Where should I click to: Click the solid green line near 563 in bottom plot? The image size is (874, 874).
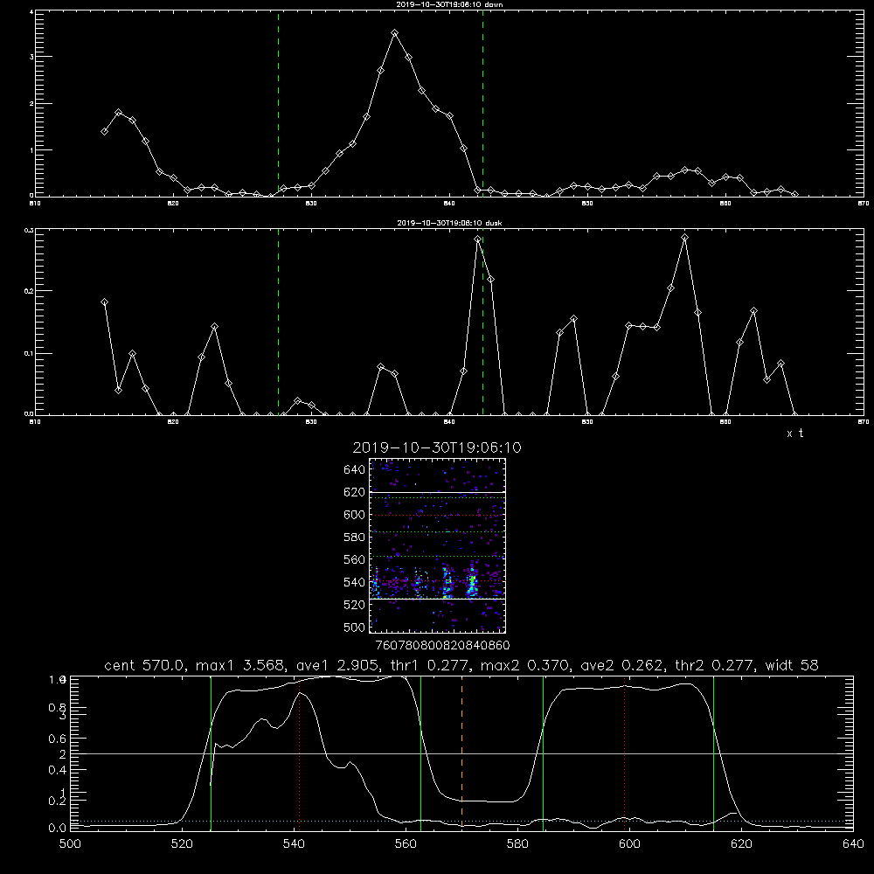click(421, 753)
